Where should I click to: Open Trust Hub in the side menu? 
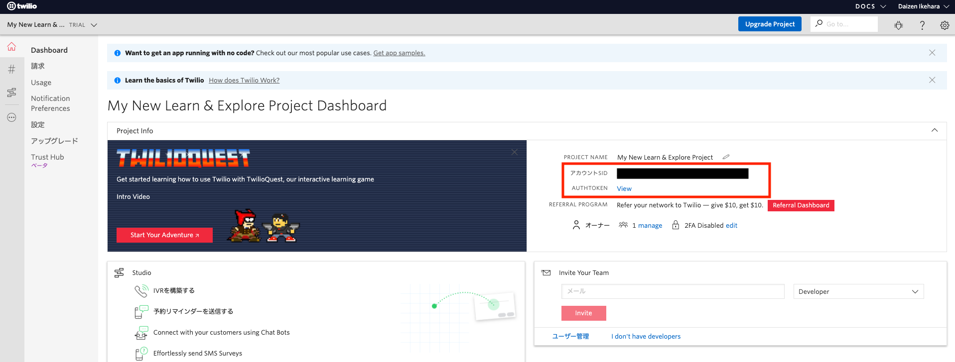pos(47,157)
